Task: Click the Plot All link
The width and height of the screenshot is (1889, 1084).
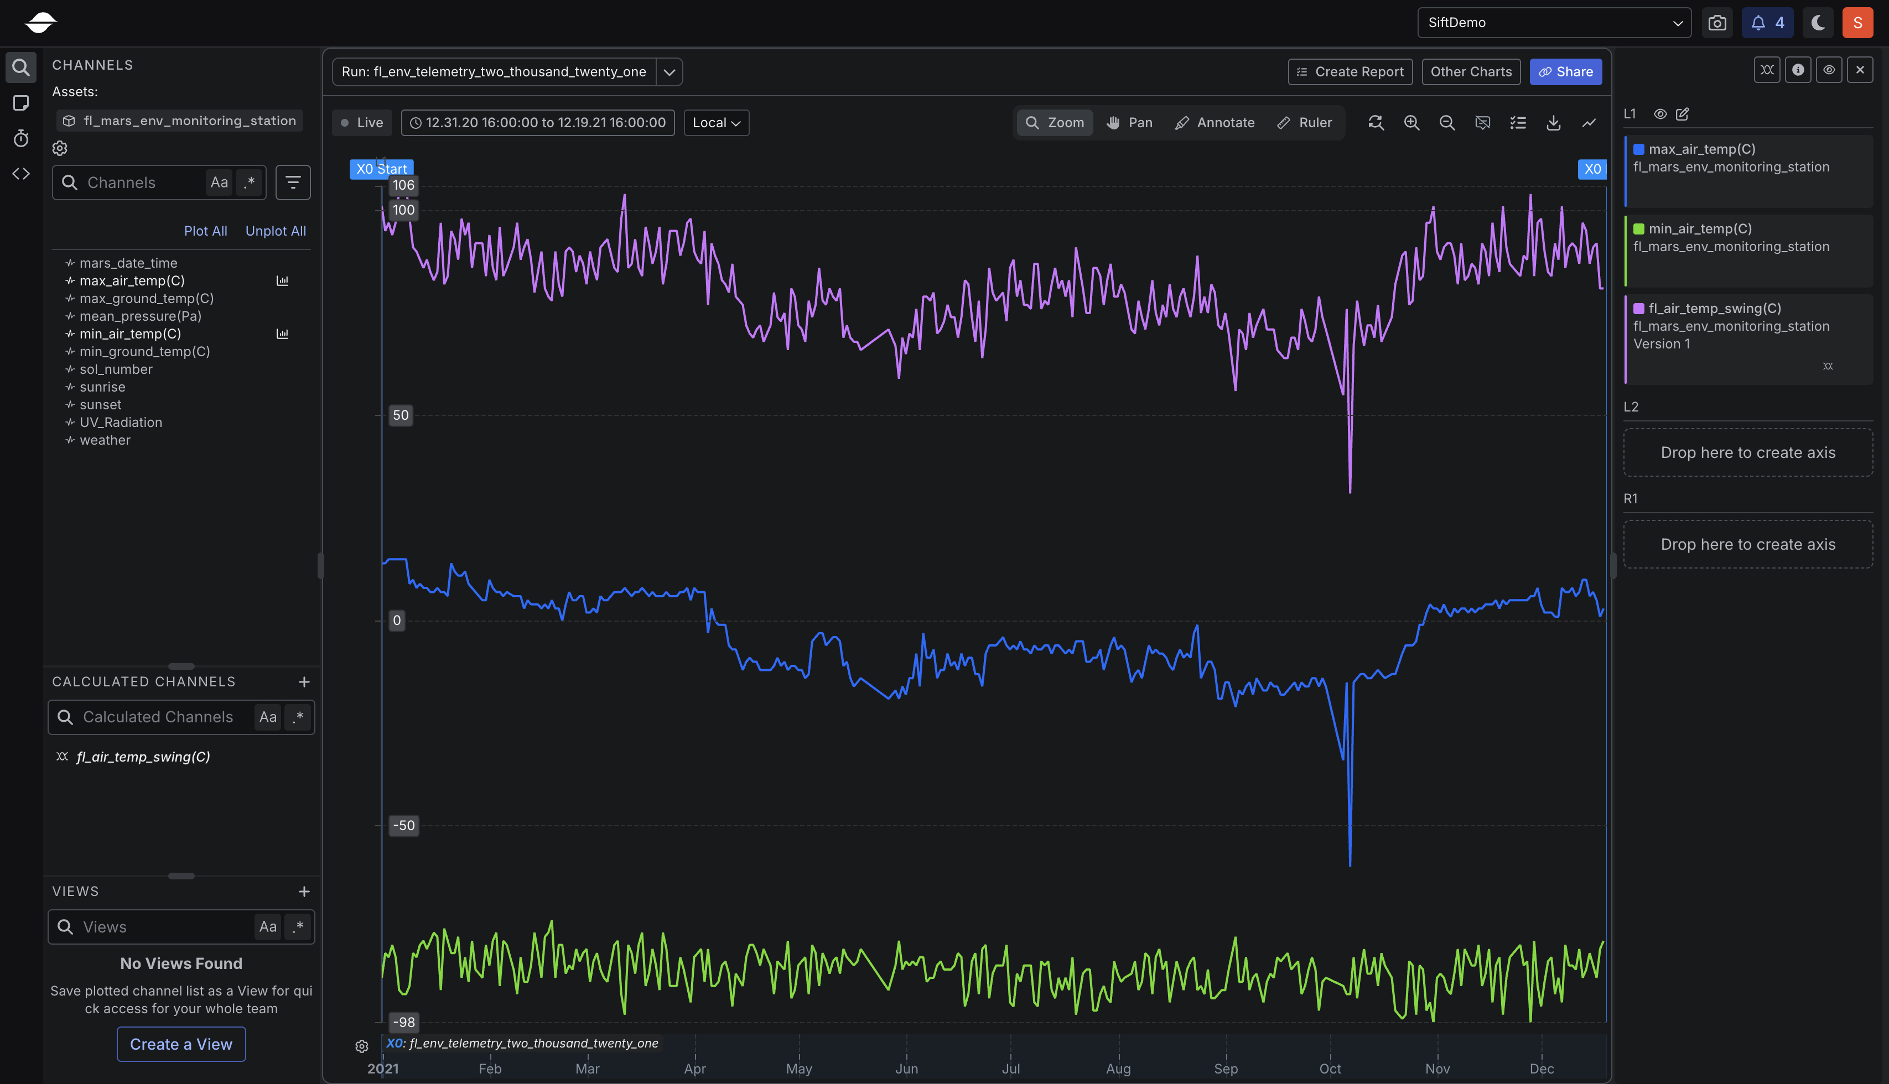Action: (206, 231)
